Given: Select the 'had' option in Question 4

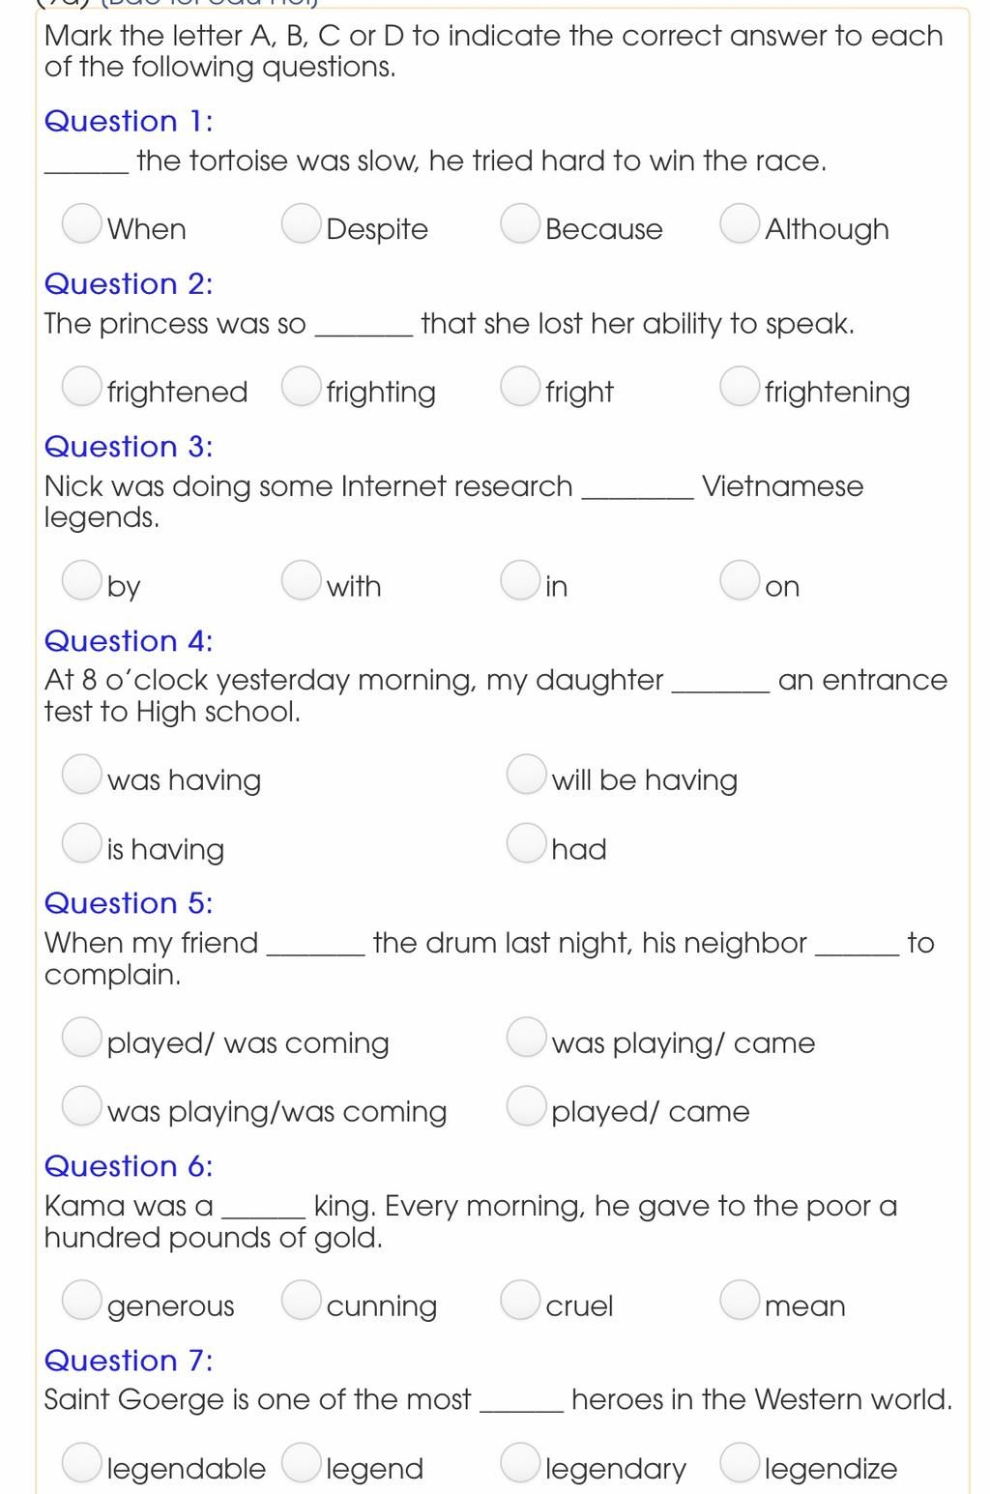Looking at the screenshot, I should pyautogui.click(x=527, y=842).
